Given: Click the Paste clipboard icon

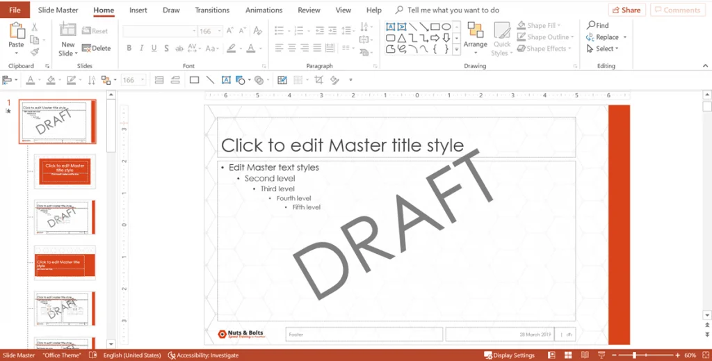Looking at the screenshot, I should (x=17, y=31).
